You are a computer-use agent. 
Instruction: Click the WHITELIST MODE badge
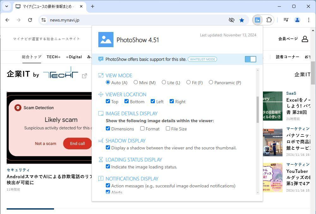(x=202, y=59)
